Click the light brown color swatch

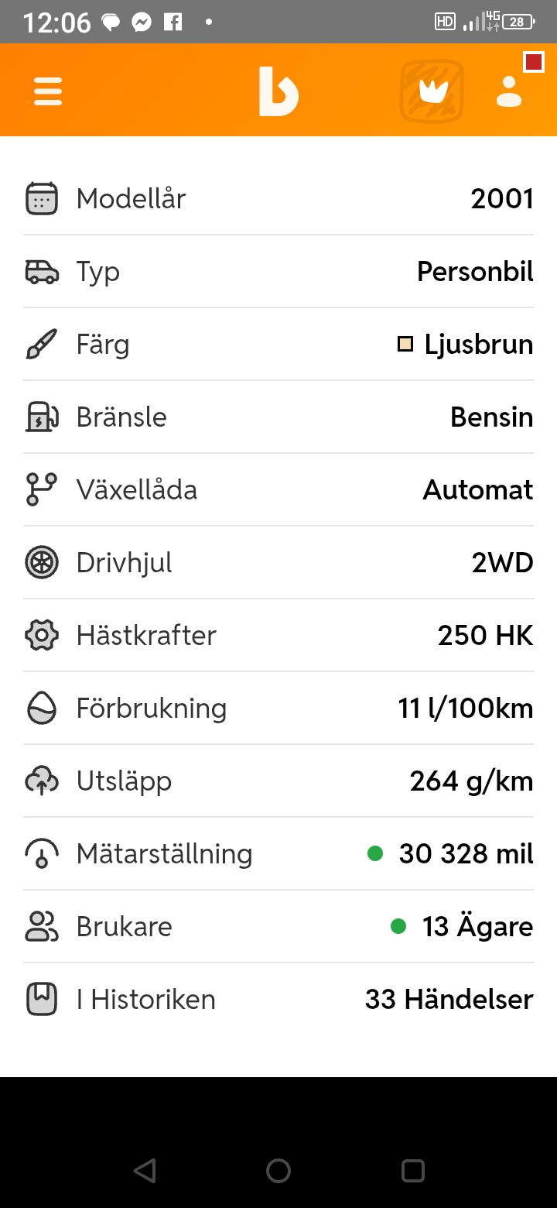pos(405,345)
